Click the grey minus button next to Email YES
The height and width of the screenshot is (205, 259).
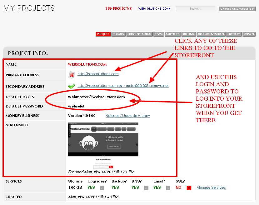(x=168, y=188)
